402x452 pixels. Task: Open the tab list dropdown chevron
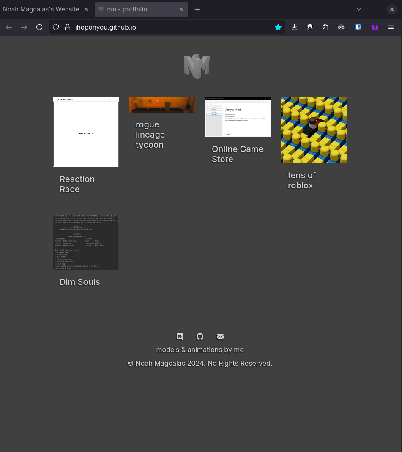359,9
